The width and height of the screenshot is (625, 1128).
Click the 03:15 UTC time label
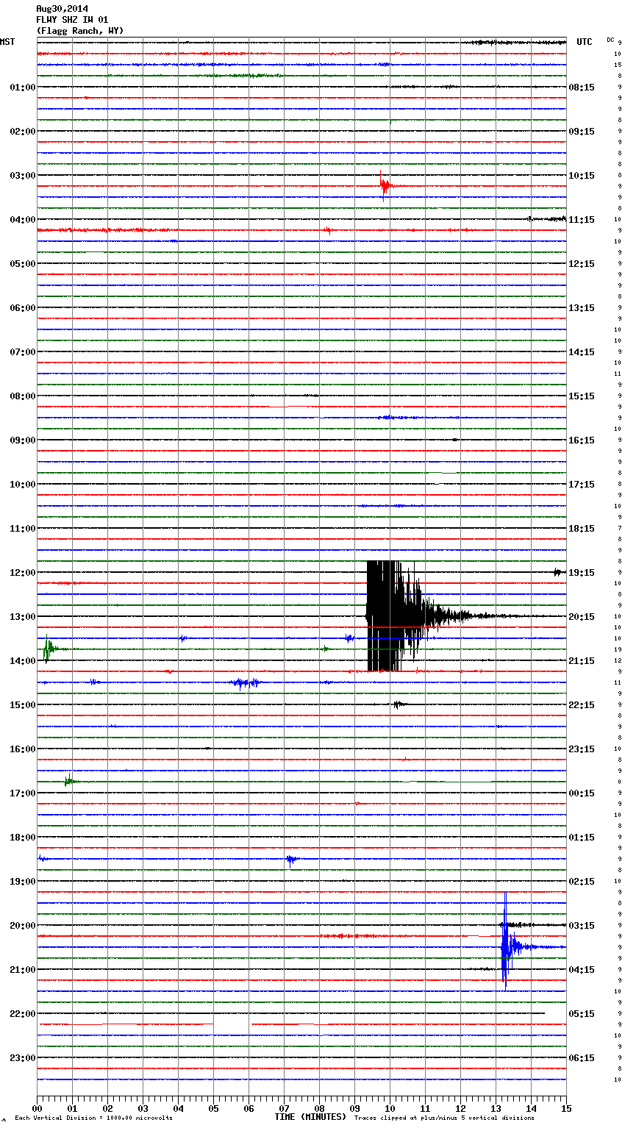[582, 926]
